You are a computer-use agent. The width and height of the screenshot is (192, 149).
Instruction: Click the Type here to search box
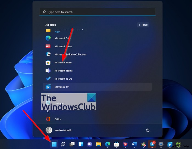click(97, 12)
